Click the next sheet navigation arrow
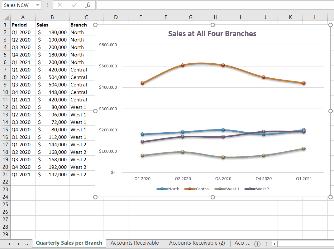The image size is (334, 249). [x=18, y=243]
